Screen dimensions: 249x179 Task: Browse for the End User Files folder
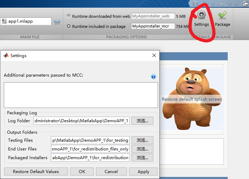[142, 149]
